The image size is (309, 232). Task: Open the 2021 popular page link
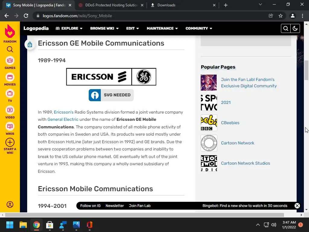pyautogui.click(x=226, y=103)
